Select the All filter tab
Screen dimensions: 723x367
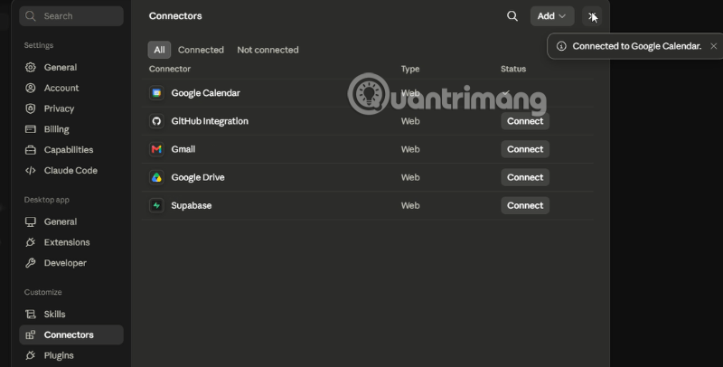pos(159,50)
